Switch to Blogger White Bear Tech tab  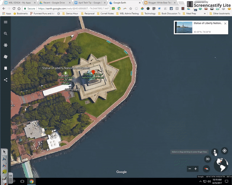[x=160, y=3]
